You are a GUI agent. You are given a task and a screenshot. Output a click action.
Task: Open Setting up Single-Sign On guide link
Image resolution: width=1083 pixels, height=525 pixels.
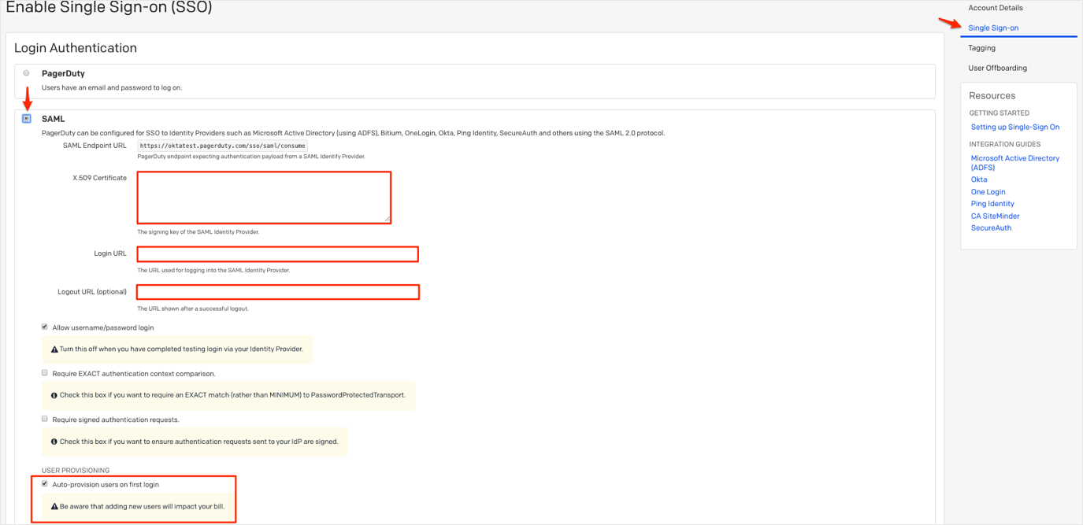1014,127
